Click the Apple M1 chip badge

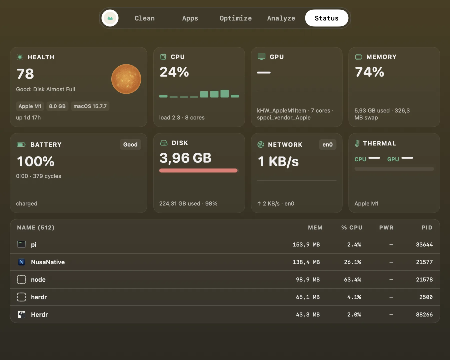click(x=30, y=106)
